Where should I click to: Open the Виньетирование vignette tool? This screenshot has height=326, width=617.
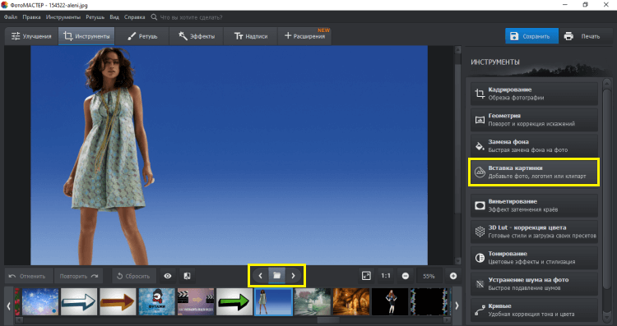tap(534, 205)
